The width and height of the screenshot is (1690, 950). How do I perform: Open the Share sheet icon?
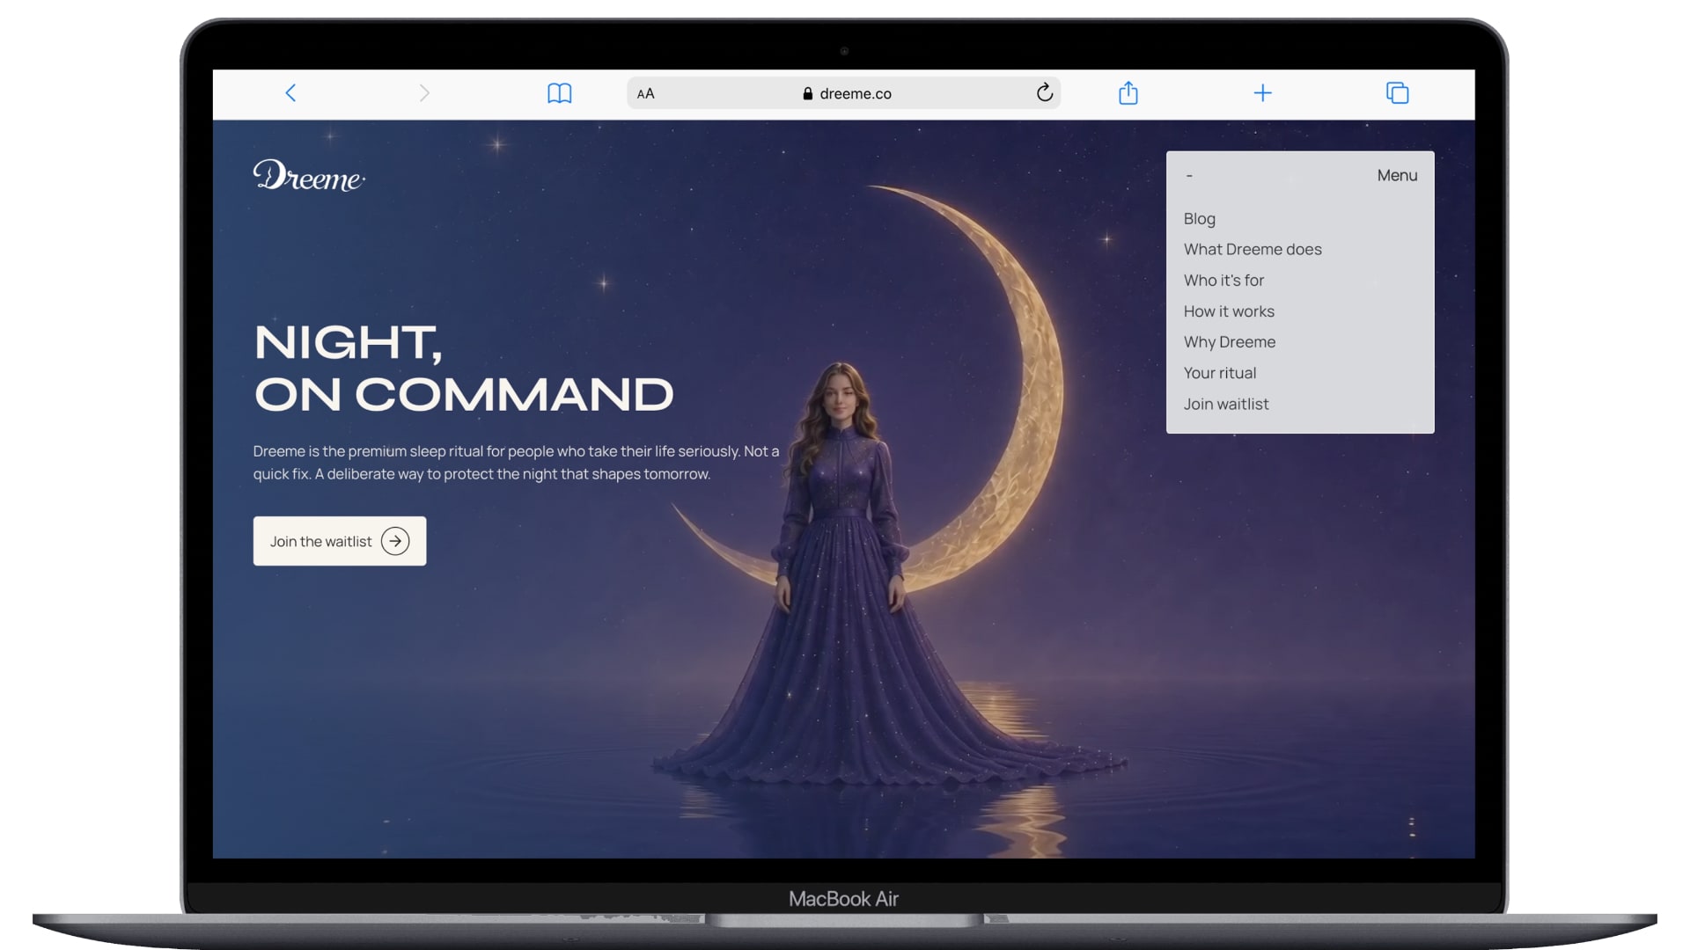click(x=1128, y=92)
